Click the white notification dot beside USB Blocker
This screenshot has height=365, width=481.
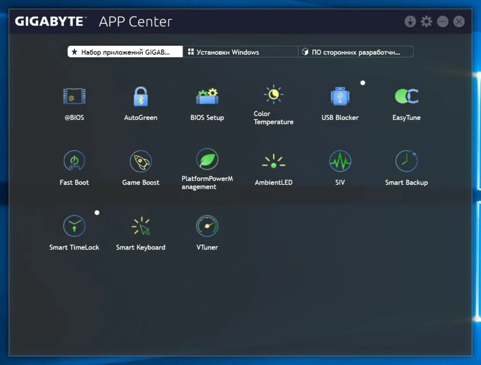tap(363, 83)
